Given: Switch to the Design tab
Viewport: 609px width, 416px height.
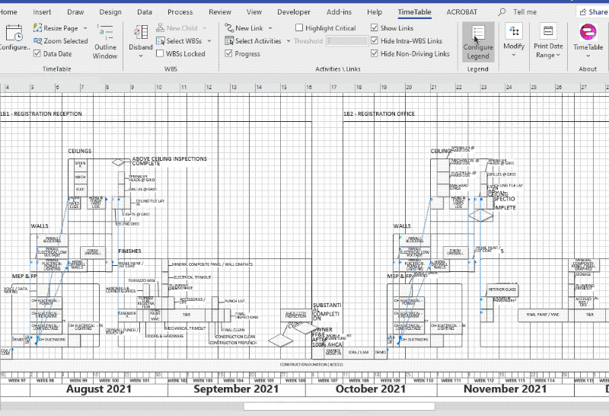Looking at the screenshot, I should pyautogui.click(x=110, y=12).
